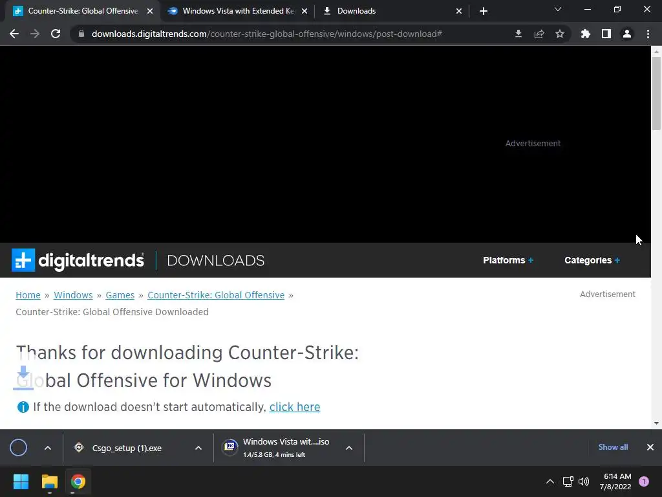The image size is (662, 497).
Task: Open the notification badge in the taskbar
Action: click(644, 481)
